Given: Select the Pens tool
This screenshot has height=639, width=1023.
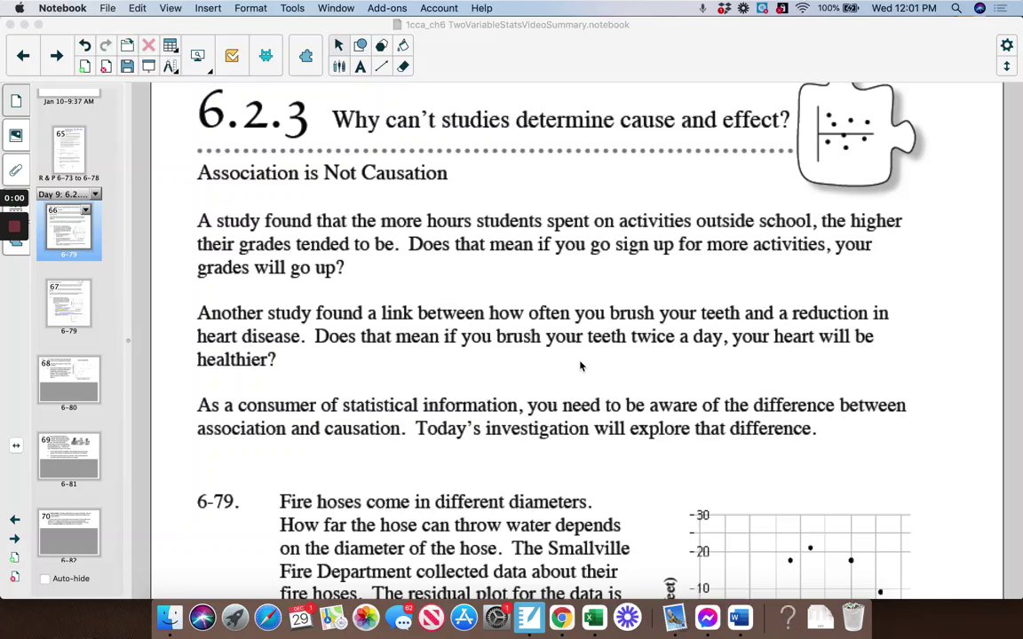Looking at the screenshot, I should pos(338,66).
